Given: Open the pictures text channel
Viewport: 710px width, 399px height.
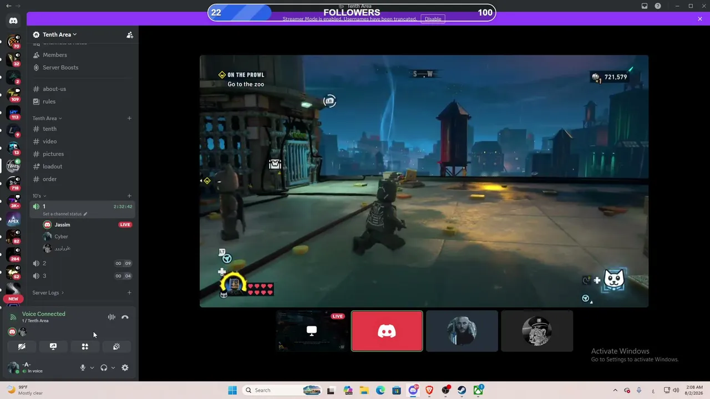Looking at the screenshot, I should pyautogui.click(x=82, y=154).
